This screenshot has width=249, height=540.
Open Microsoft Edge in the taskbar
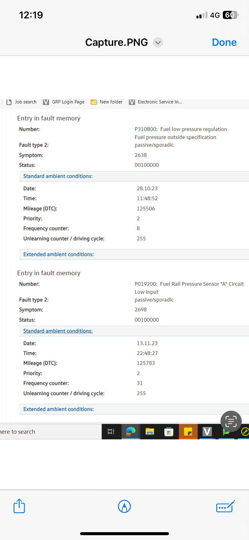pos(131,432)
